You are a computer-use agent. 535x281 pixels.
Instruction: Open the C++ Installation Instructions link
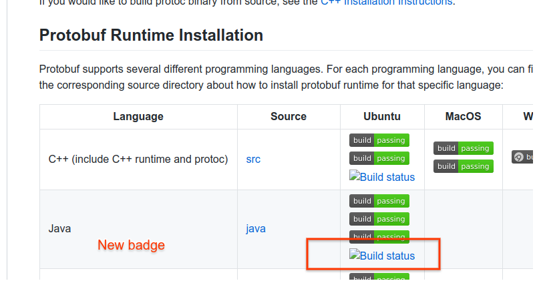pyautogui.click(x=386, y=2)
